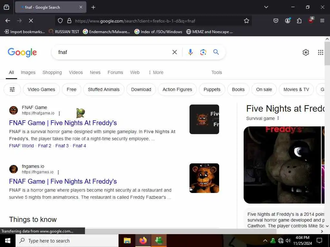Click the Google logo

pos(22,52)
